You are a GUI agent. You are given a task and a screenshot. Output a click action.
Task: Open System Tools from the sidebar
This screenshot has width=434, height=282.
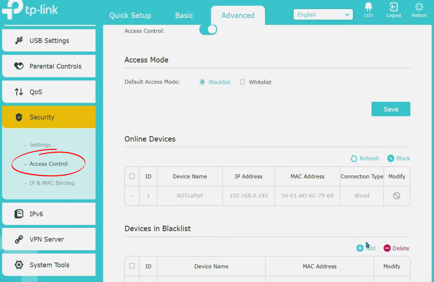49,265
